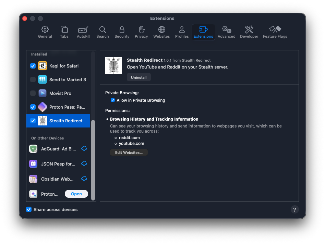This screenshot has height=244, width=325.
Task: Click the Proton Pass diamond icon
Action: click(43, 107)
